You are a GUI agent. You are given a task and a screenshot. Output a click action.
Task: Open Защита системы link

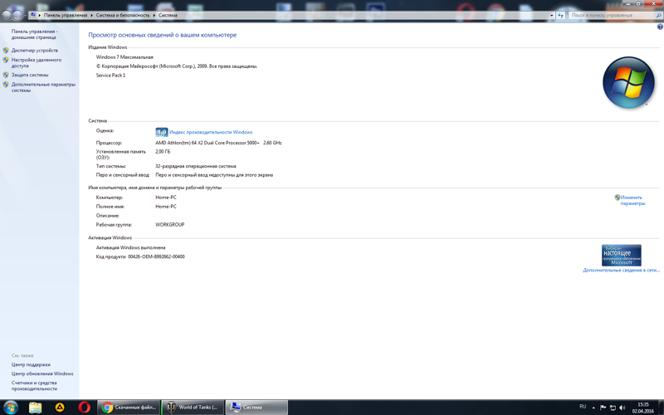pos(30,75)
